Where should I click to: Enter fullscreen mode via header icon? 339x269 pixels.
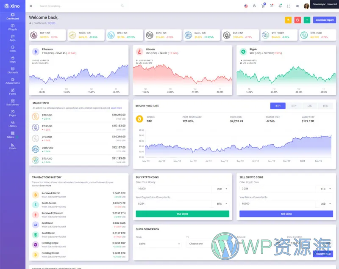pyautogui.click(x=289, y=6)
